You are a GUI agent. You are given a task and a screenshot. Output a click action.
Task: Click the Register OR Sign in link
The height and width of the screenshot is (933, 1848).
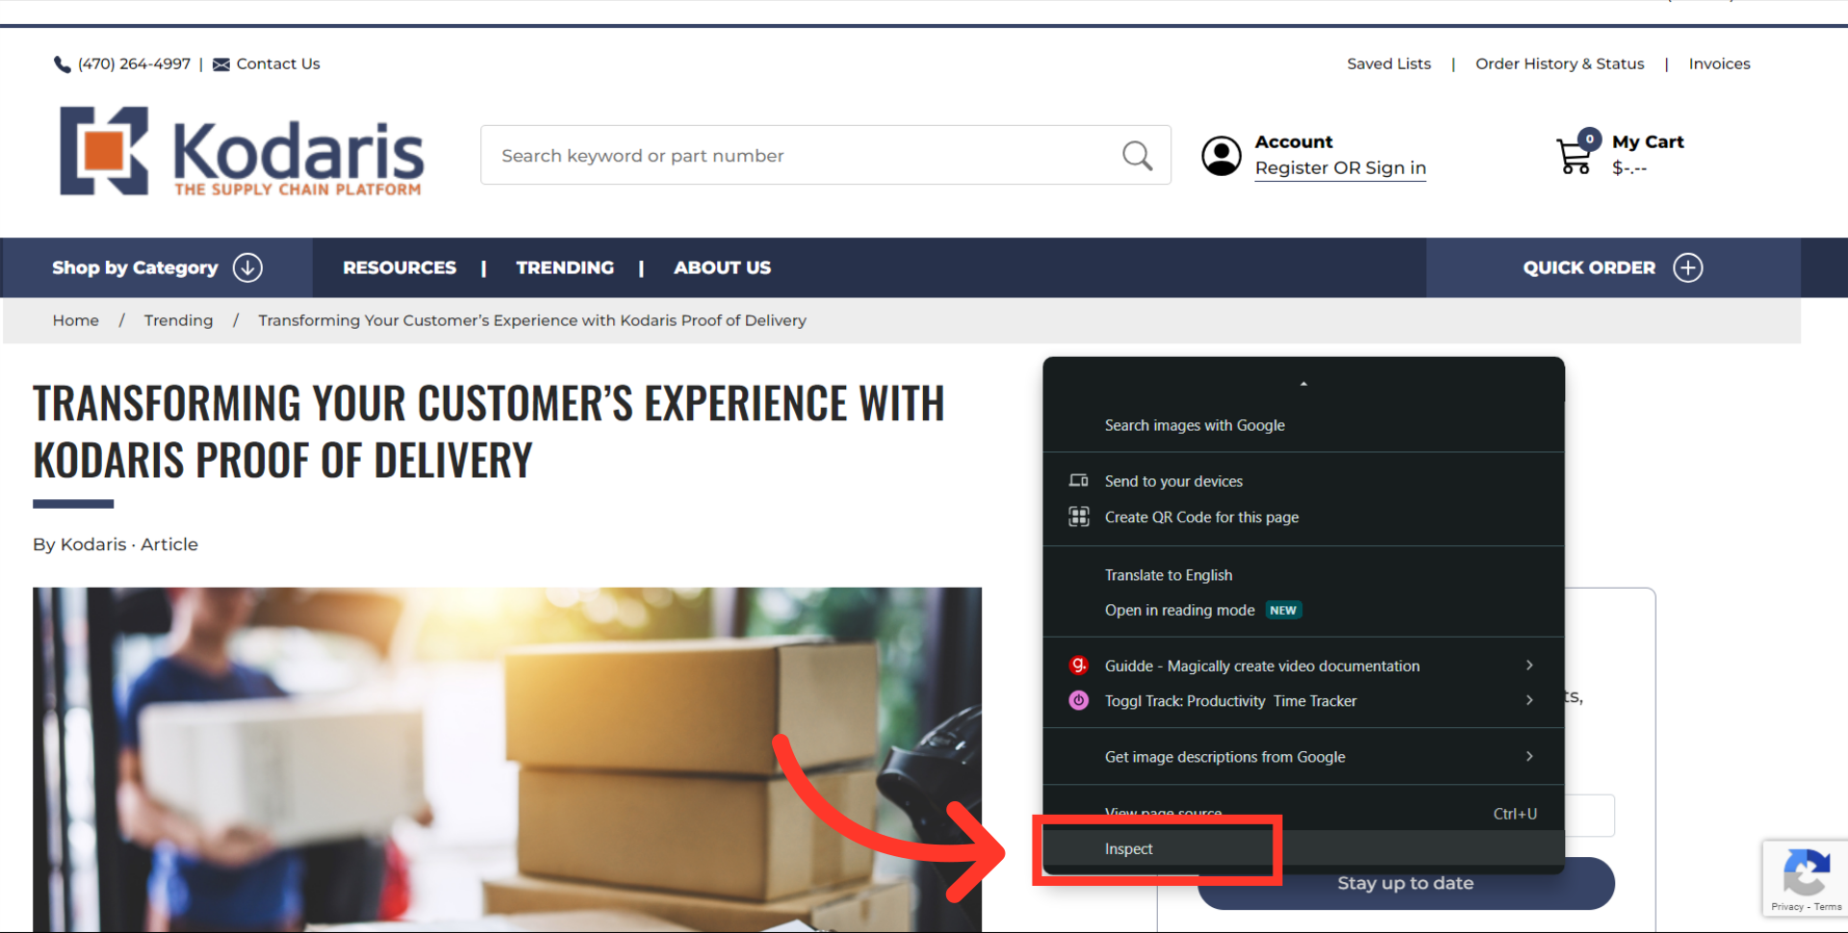(1340, 168)
